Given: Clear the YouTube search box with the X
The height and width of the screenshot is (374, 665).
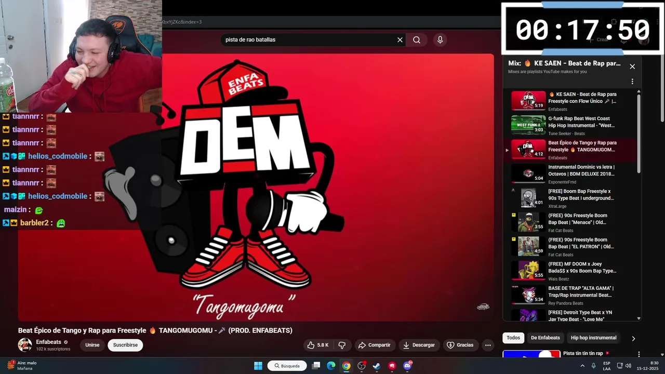Looking at the screenshot, I should (x=400, y=40).
